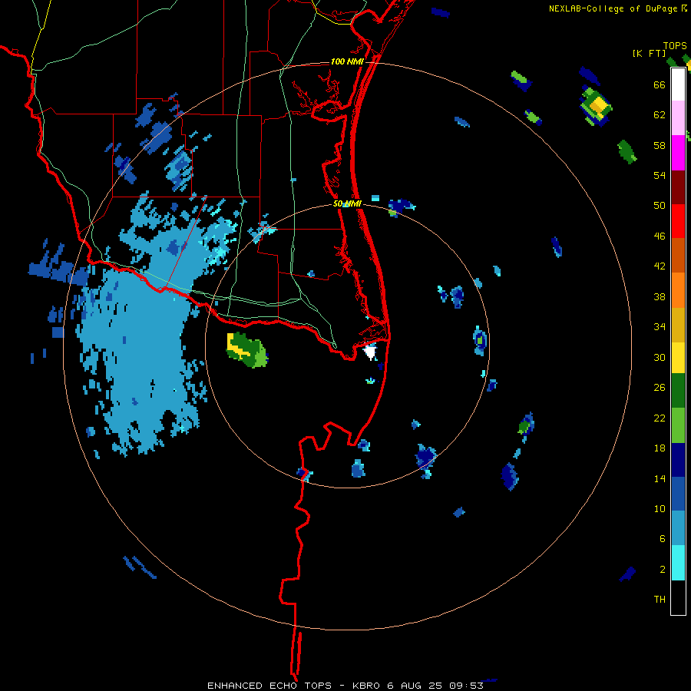
Task: Click the light blue legend swatch
Action: coord(678,528)
